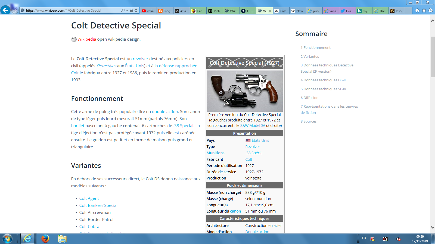Open the 'revolver' link in intro paragraph
Image resolution: width=435 pixels, height=244 pixels.
[x=140, y=59]
